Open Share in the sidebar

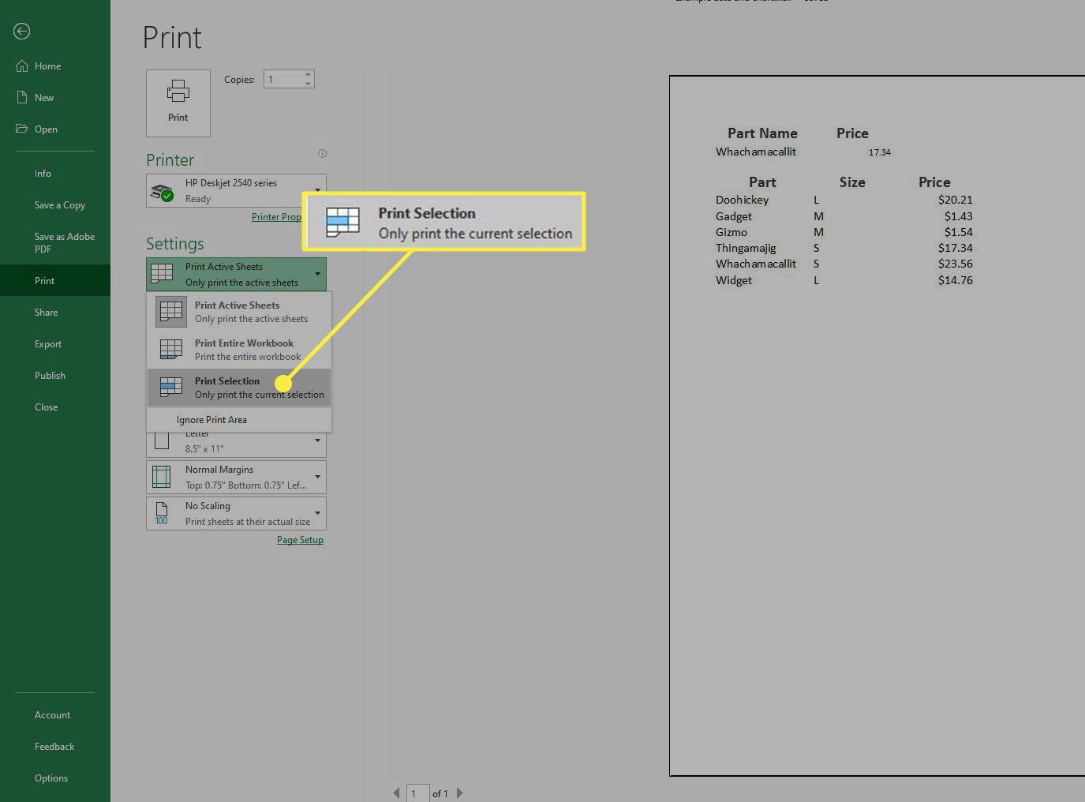pyautogui.click(x=46, y=313)
